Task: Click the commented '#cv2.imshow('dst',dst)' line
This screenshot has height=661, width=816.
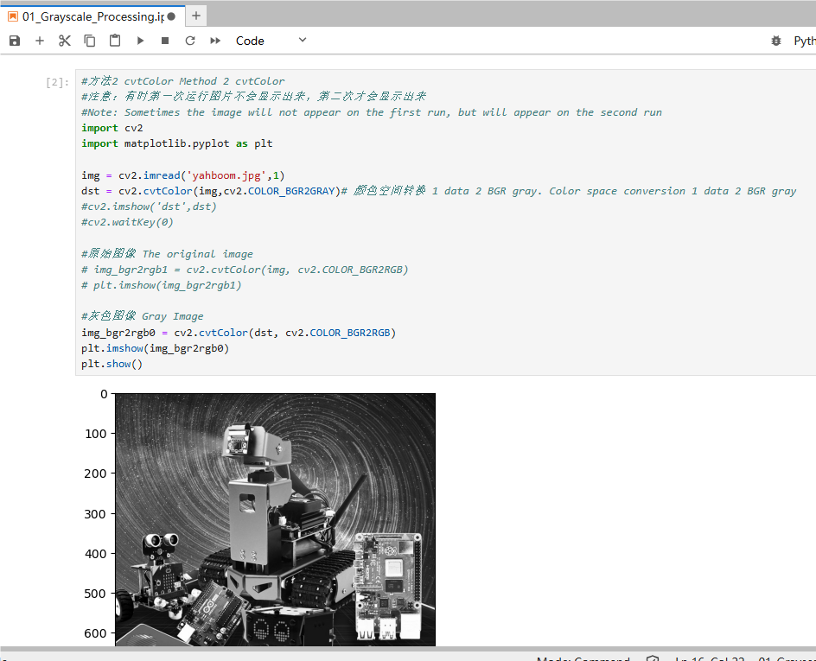Action: (x=149, y=207)
